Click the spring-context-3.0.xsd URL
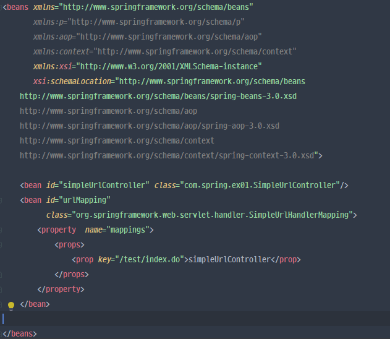390x339 pixels. (167, 155)
